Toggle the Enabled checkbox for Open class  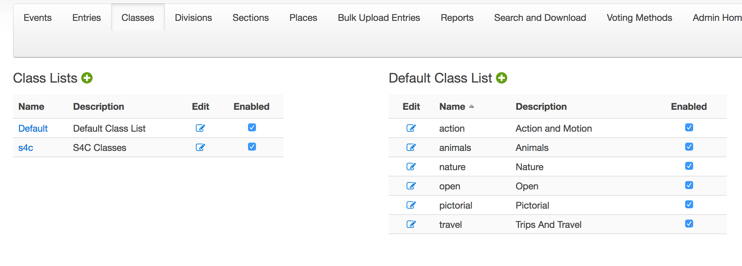689,185
